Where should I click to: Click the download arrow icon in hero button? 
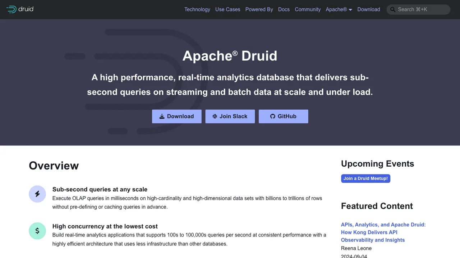(162, 116)
